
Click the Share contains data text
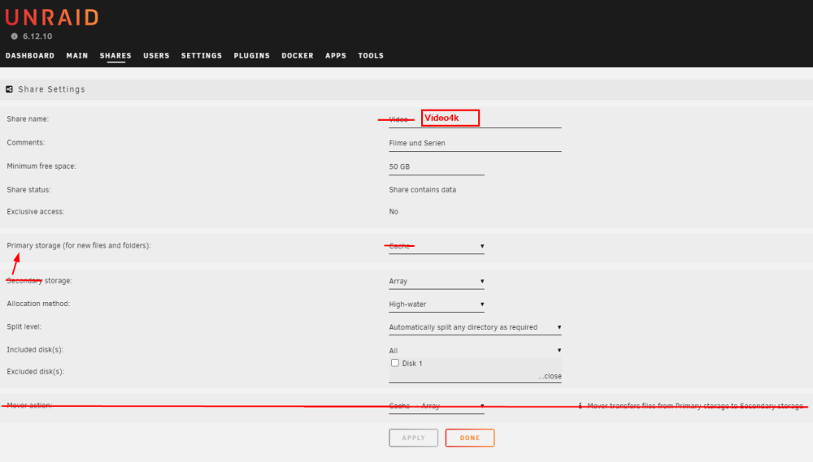(x=423, y=189)
